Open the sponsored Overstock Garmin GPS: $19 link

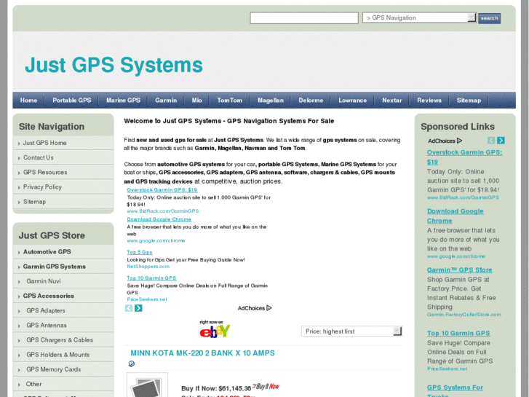click(464, 157)
